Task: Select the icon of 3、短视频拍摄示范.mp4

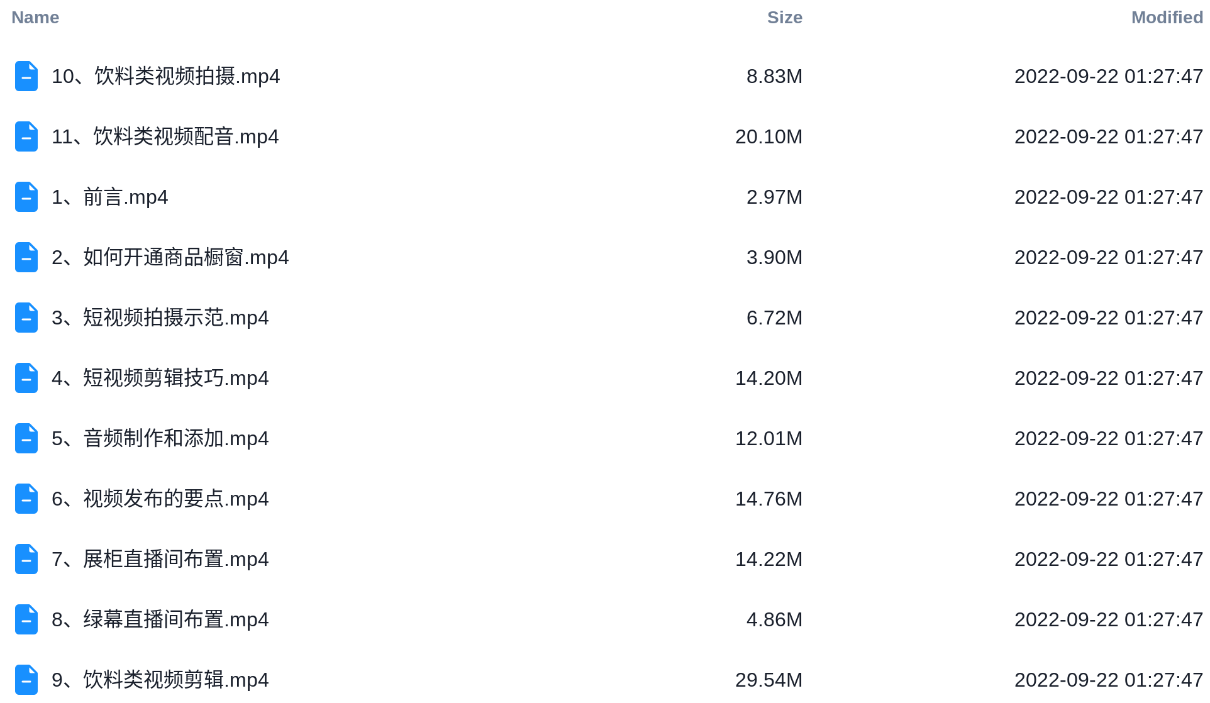Action: click(26, 318)
